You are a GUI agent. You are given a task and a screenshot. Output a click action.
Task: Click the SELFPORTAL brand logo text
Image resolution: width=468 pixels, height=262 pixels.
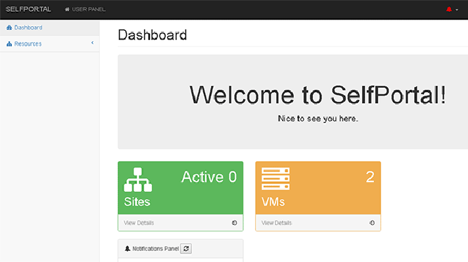pyautogui.click(x=28, y=9)
